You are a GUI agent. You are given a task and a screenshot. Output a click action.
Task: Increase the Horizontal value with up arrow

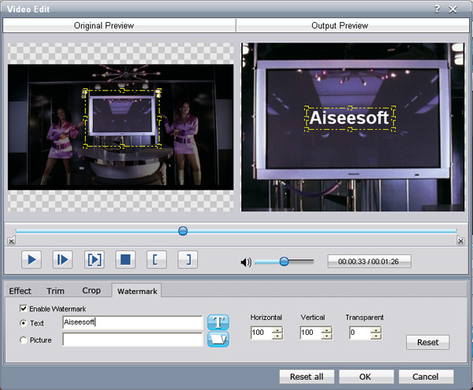[277, 330]
